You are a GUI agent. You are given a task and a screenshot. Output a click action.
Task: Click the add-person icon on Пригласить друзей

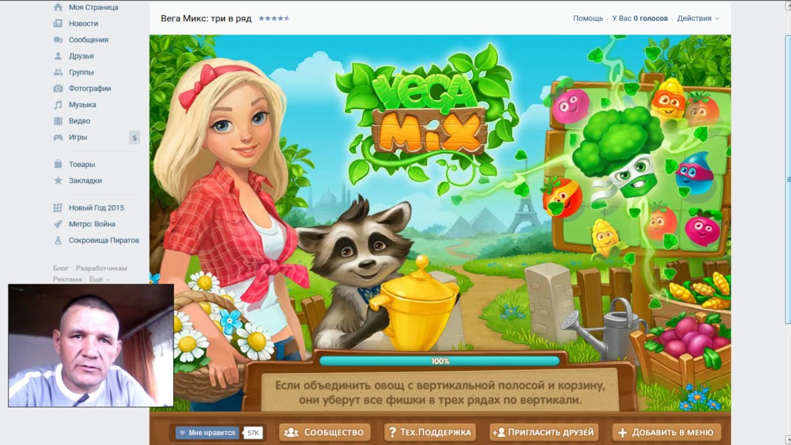[x=499, y=432]
